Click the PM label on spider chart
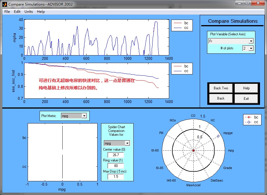This screenshot has height=195, width=267. coord(161,133)
